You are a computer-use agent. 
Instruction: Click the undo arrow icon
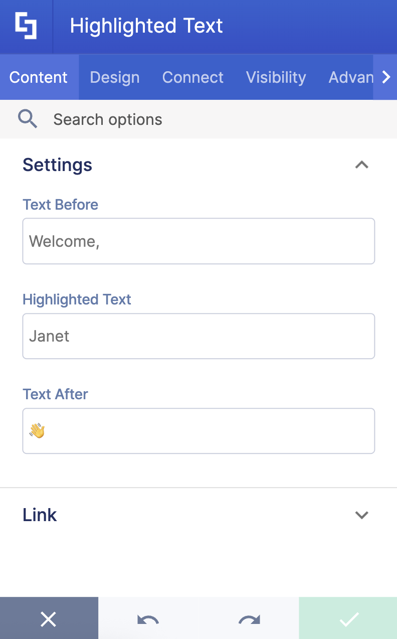pos(148,618)
